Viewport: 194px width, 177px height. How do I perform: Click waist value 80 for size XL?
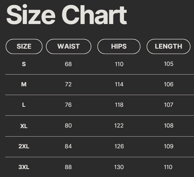click(x=68, y=126)
